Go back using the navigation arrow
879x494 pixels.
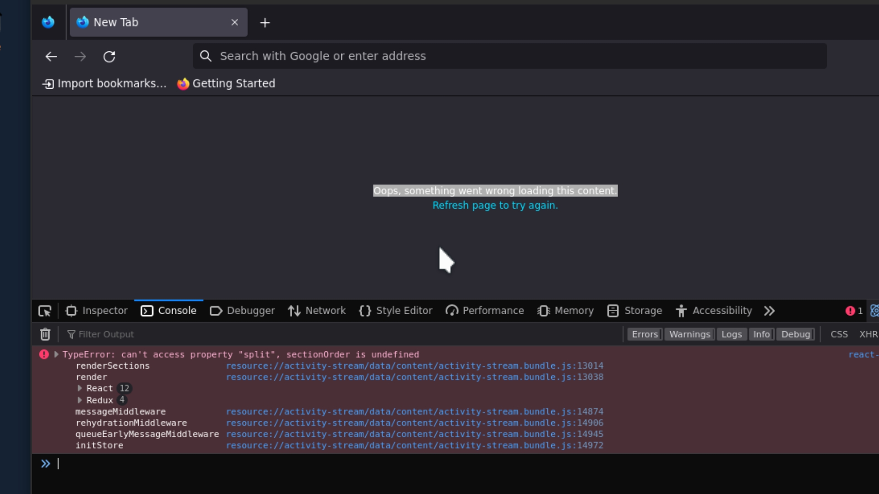(x=51, y=56)
